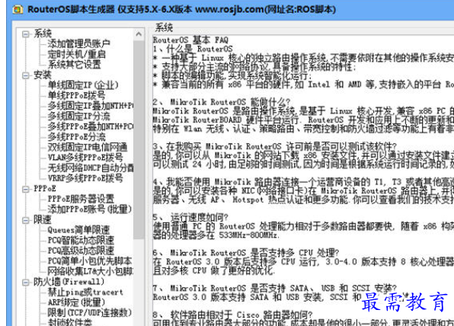The height and width of the screenshot is (326, 454).
Task: Click FAQ question '5、运行速度如何?'
Action: (x=190, y=217)
